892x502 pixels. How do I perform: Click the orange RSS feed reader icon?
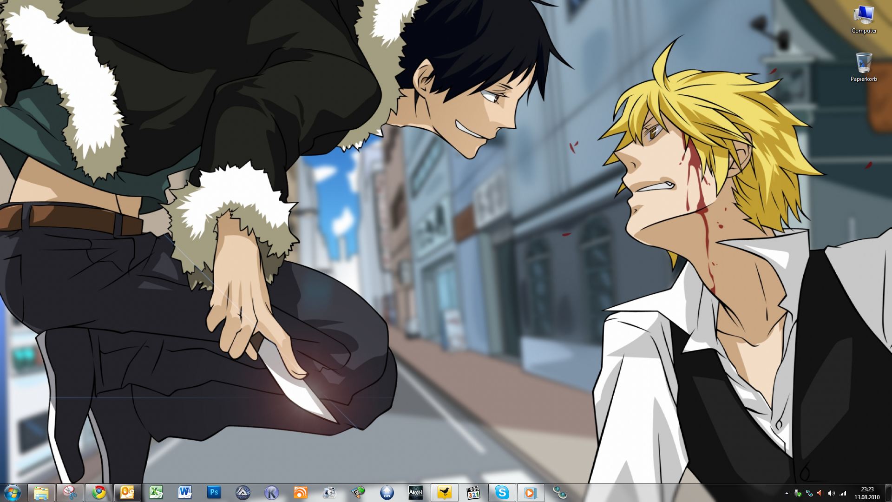tap(301, 492)
